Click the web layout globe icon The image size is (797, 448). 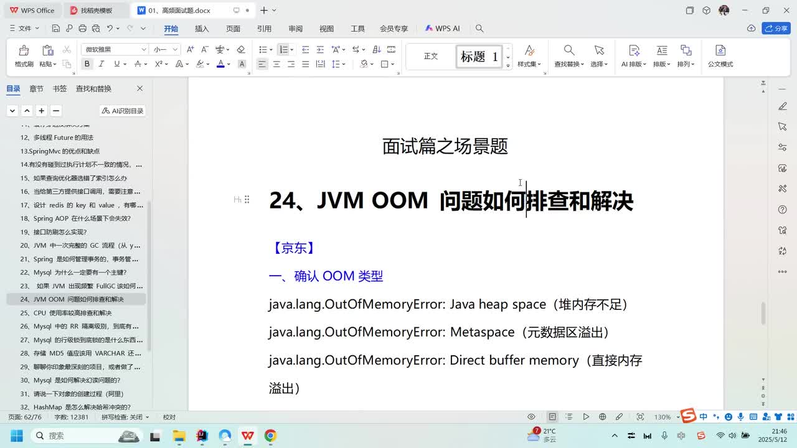tap(602, 417)
